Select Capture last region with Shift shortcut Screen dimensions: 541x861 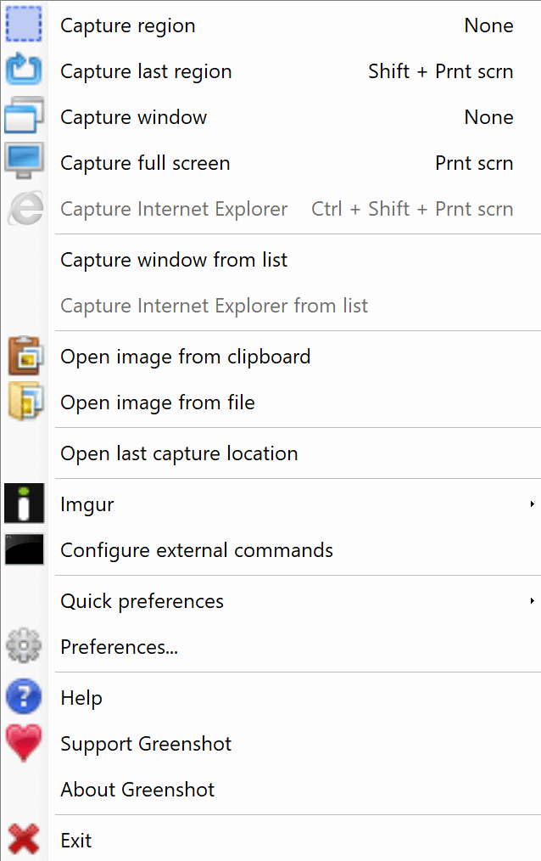tap(146, 71)
